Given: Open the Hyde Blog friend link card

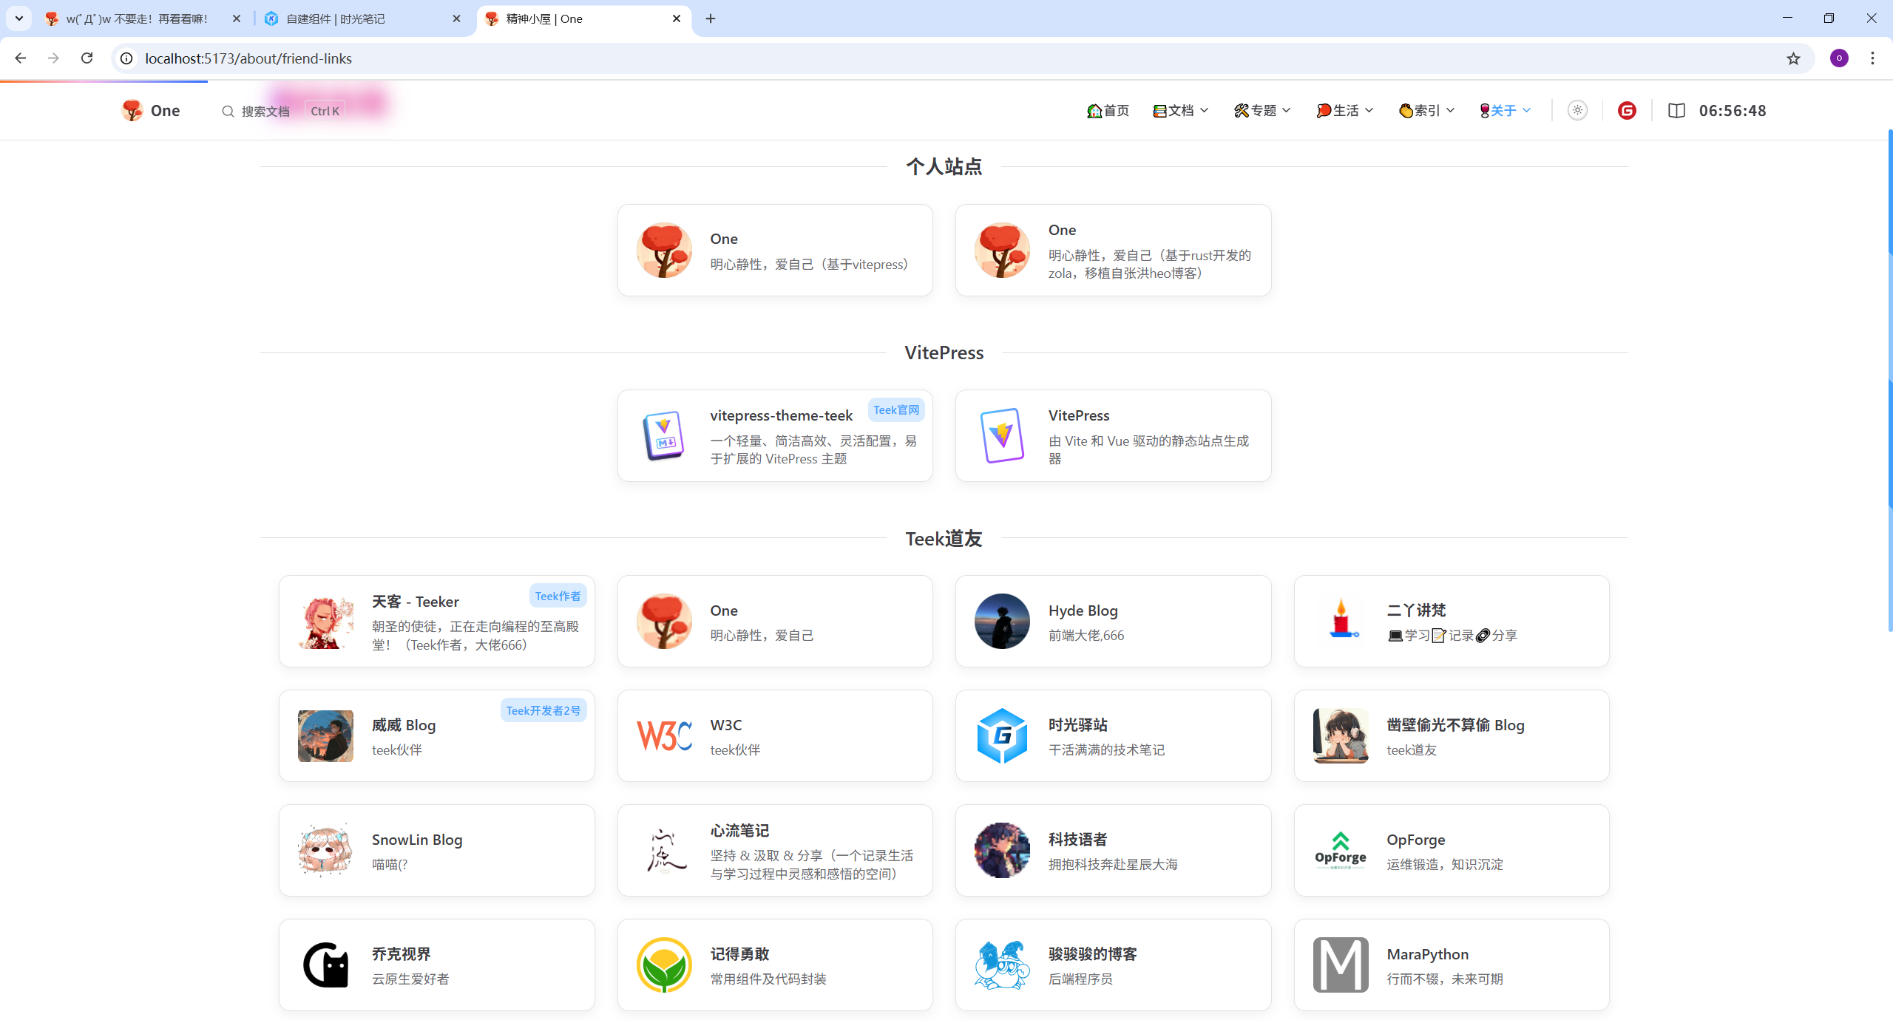Looking at the screenshot, I should point(1113,621).
